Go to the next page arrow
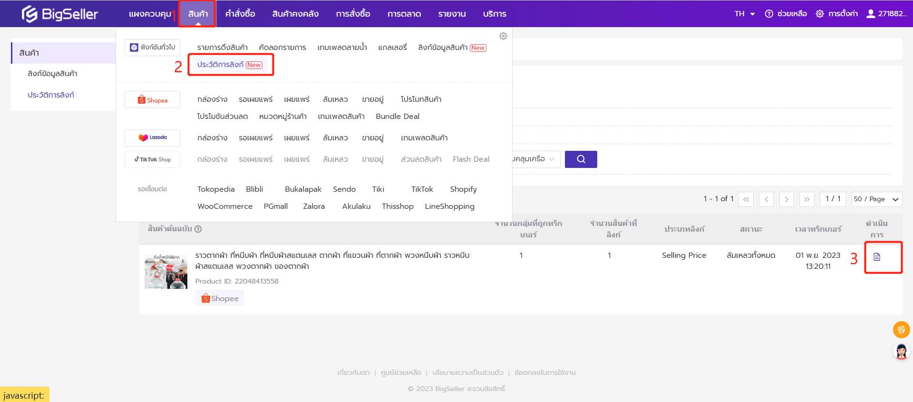 tap(787, 199)
